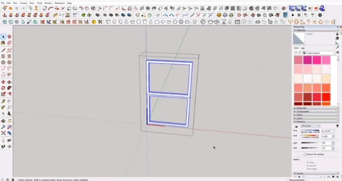Pick the bright red color swatch
Screen dimensions: 342x181
(x=326, y=97)
